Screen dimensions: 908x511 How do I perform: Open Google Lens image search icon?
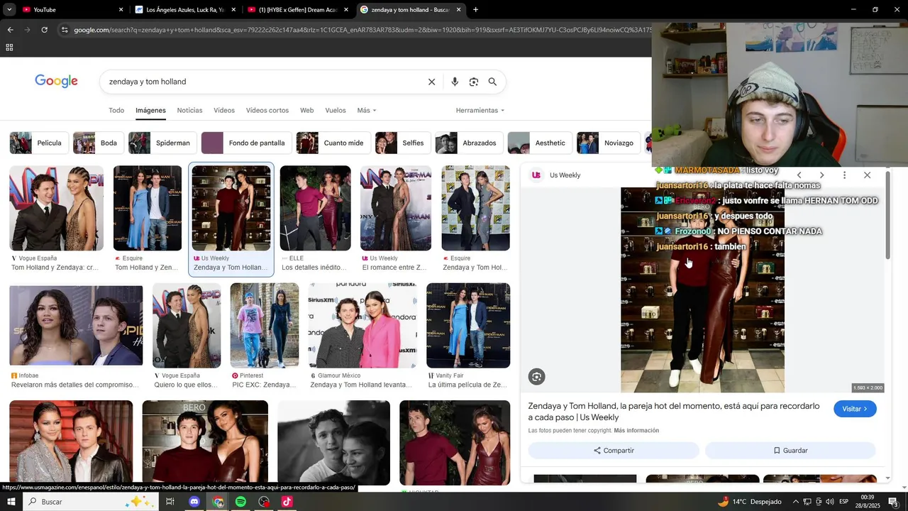click(x=474, y=82)
